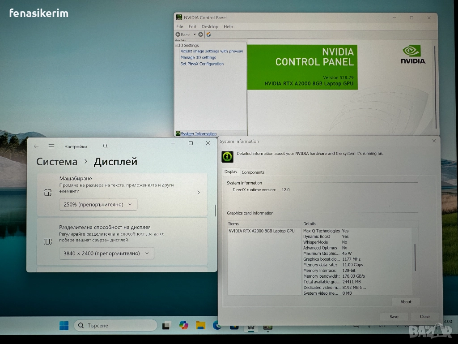The image size is (458, 344).
Task: Open the Windows Start button
Action: click(x=64, y=326)
